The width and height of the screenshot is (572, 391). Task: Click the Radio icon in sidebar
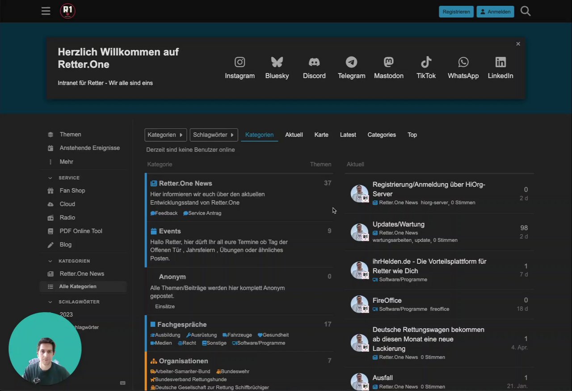click(x=50, y=218)
